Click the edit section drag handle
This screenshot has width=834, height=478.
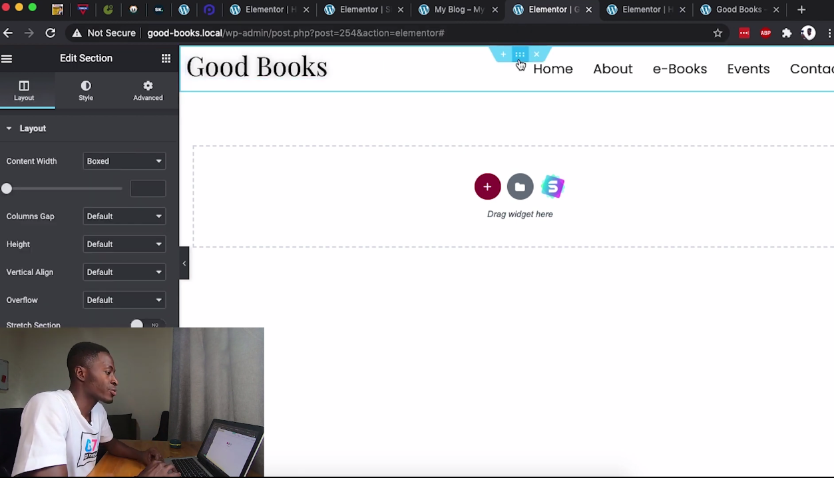tap(520, 55)
